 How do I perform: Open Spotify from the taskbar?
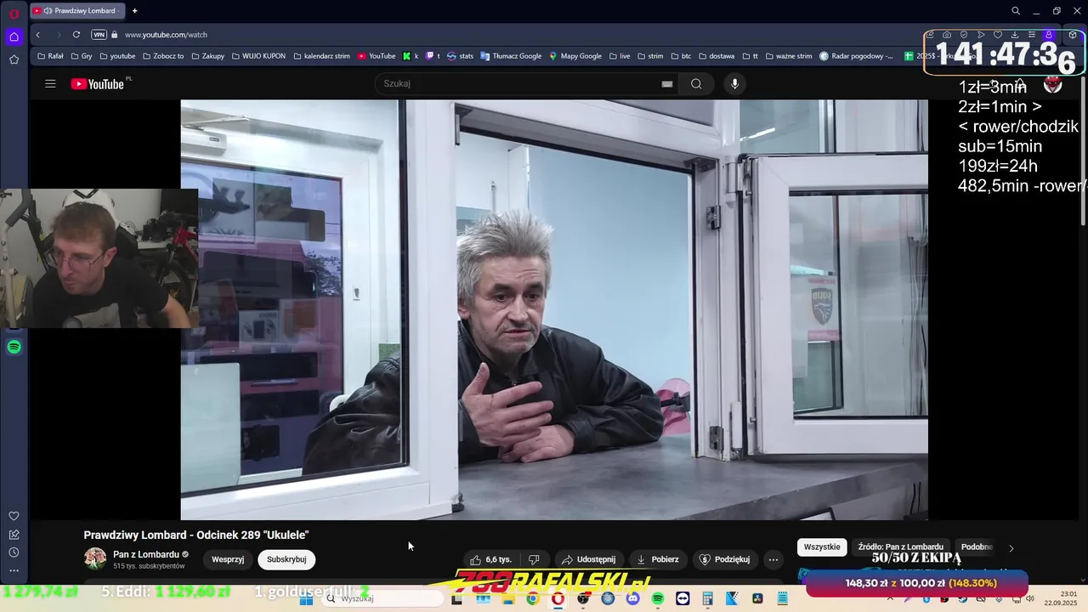pyautogui.click(x=658, y=598)
